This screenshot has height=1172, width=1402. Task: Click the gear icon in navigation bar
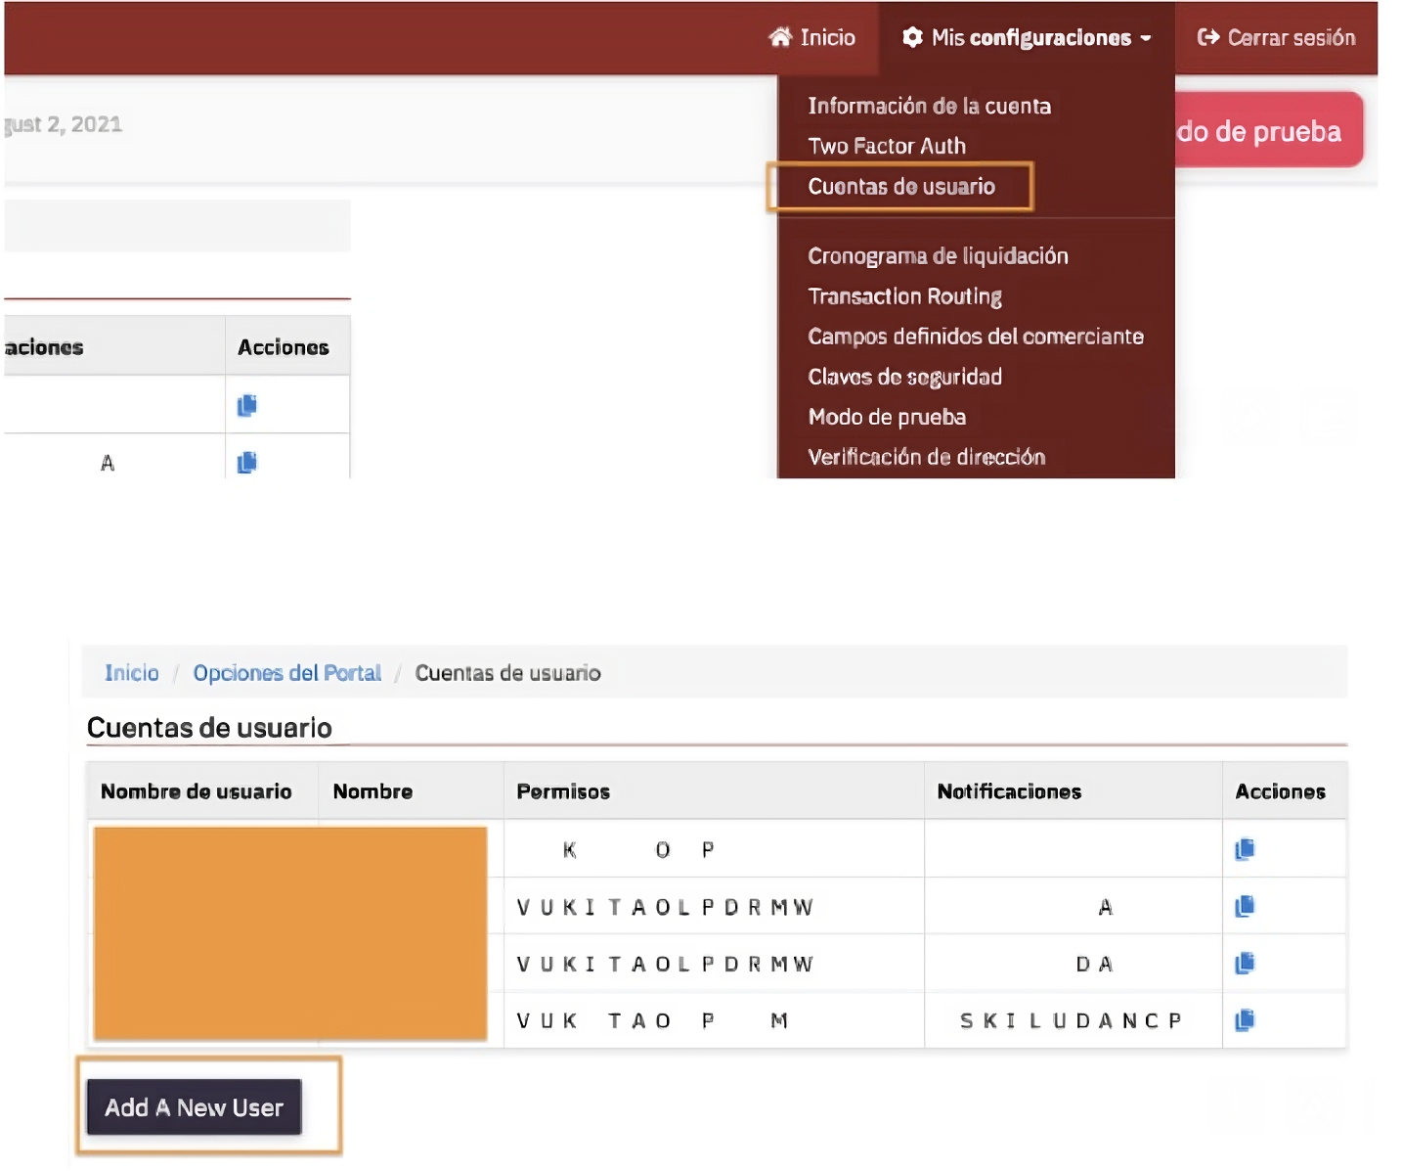pyautogui.click(x=912, y=37)
